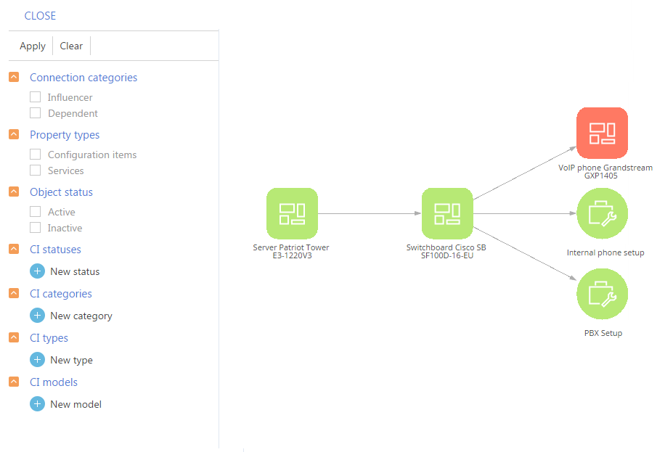Image resolution: width=665 pixels, height=452 pixels.
Task: Click plus icon beside New category
Action: click(x=37, y=316)
